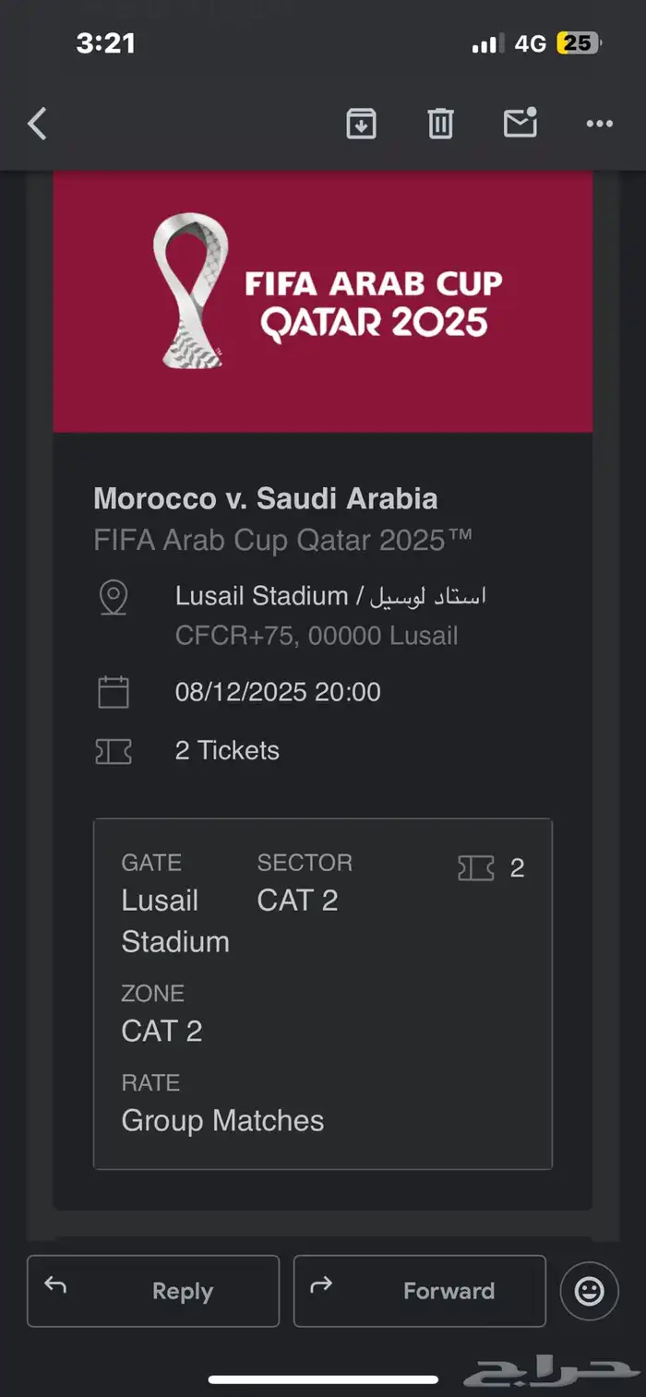Image resolution: width=646 pixels, height=1397 pixels.
Task: Open the Lusail Stadium venue address
Action: 330,597
